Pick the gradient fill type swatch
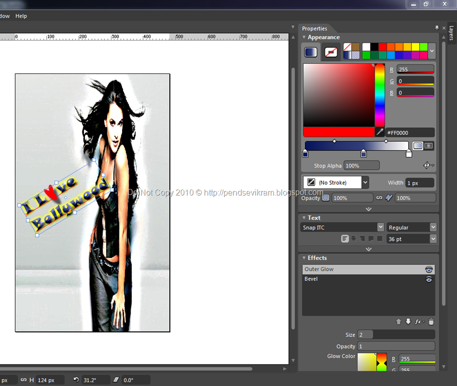Image resolution: width=457 pixels, height=386 pixels. click(348, 55)
